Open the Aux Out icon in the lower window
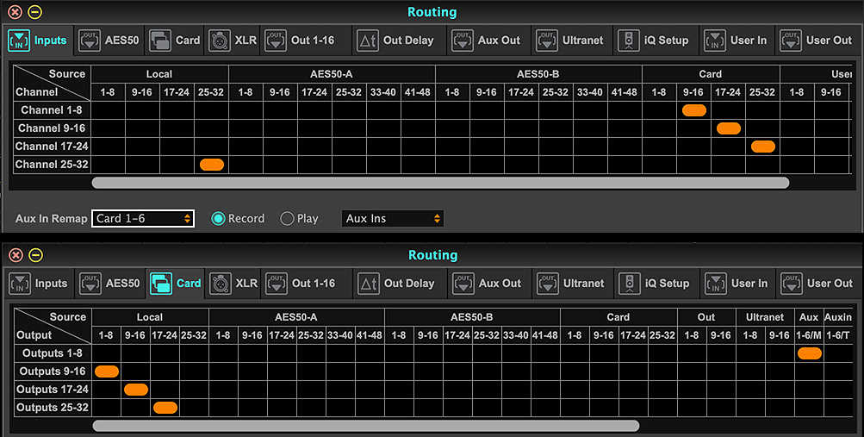Viewport: 864px width, 437px height. [x=463, y=284]
